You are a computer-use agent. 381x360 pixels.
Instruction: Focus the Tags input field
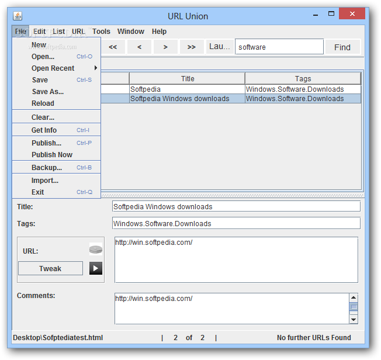click(236, 223)
